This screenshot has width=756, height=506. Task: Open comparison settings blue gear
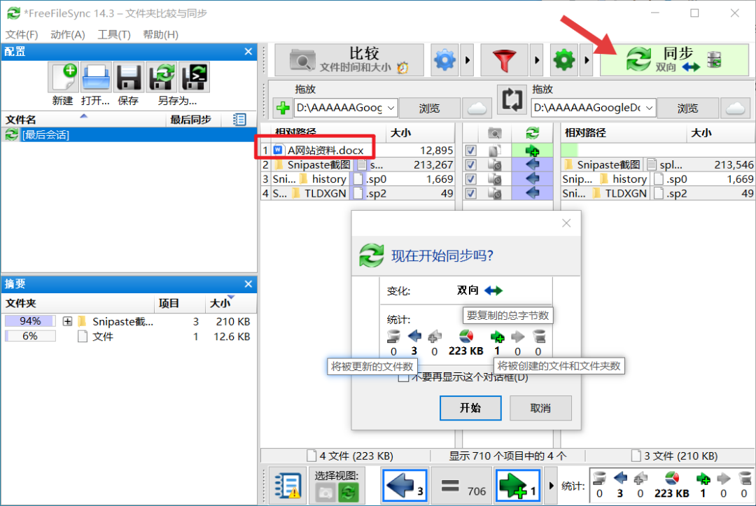pyautogui.click(x=444, y=60)
